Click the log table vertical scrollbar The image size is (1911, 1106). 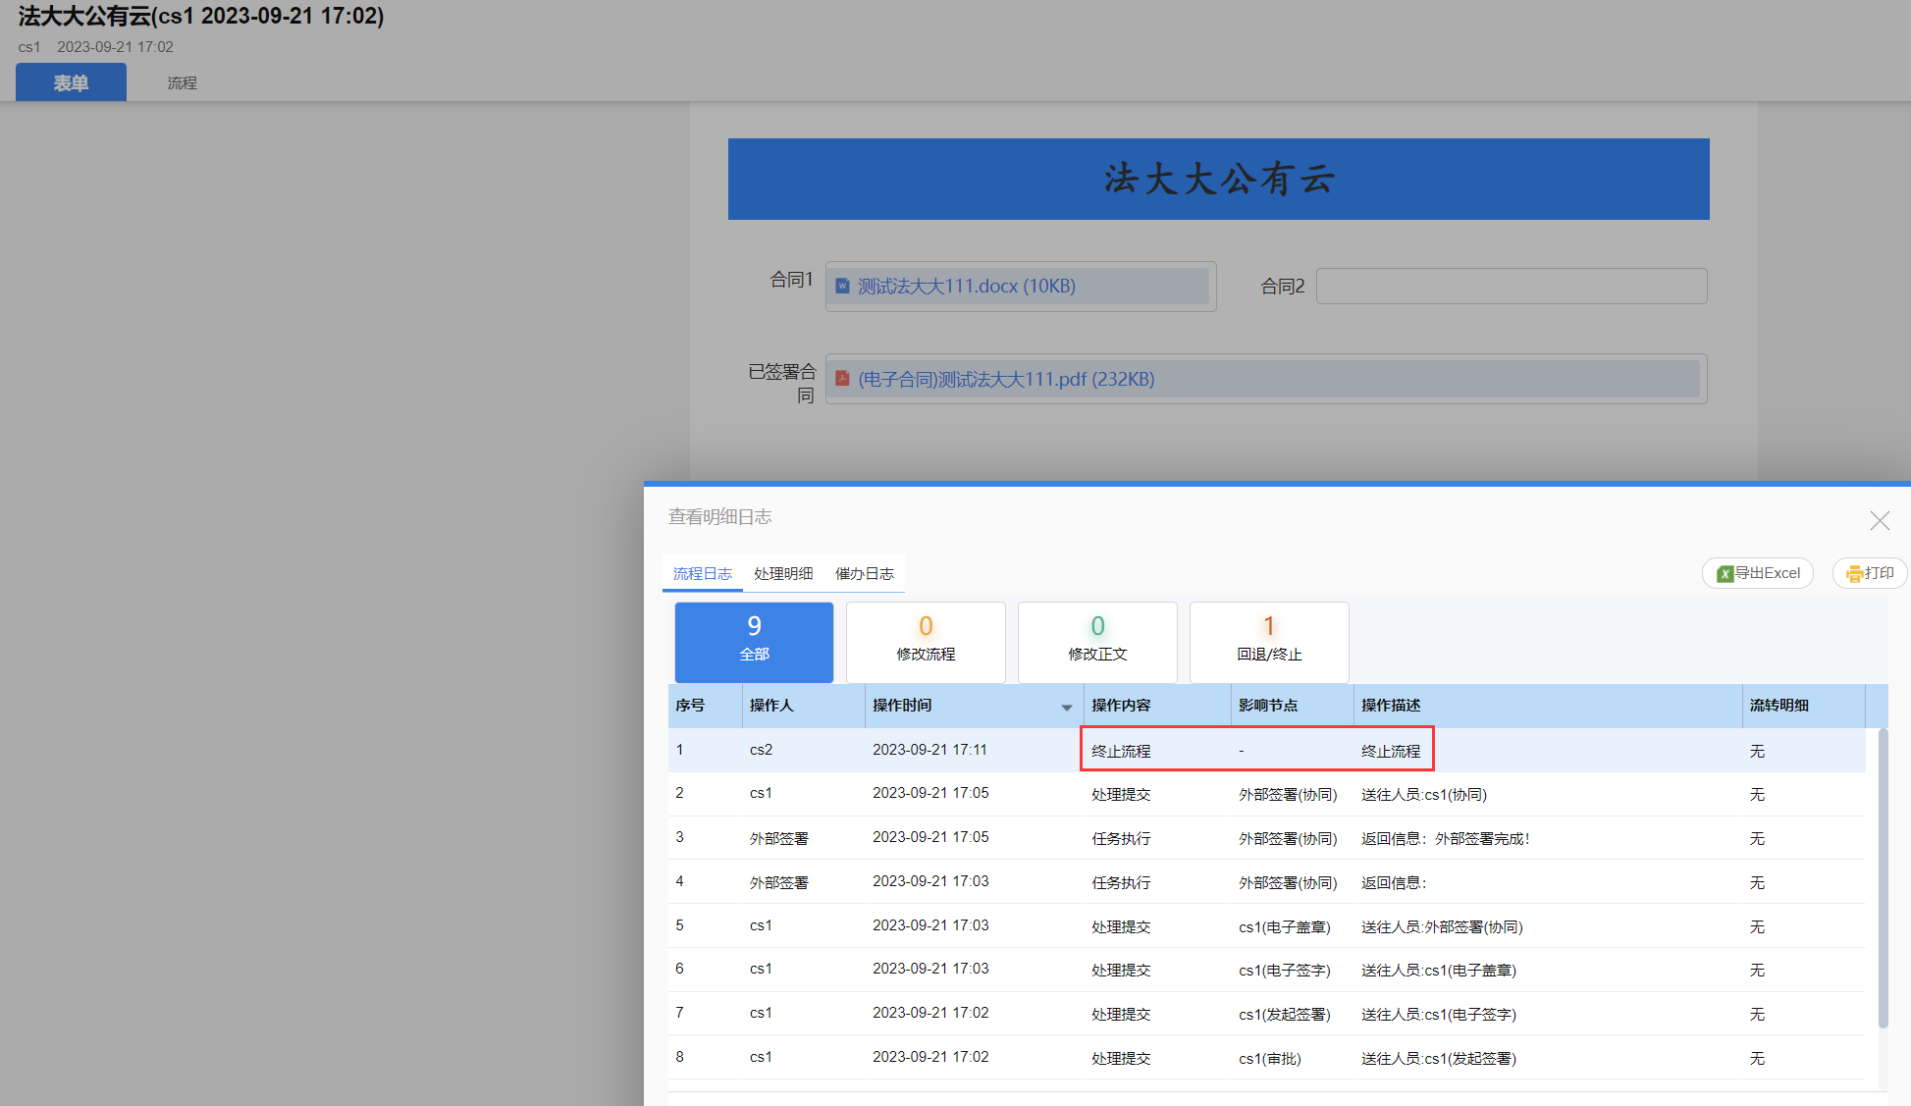tap(1882, 878)
